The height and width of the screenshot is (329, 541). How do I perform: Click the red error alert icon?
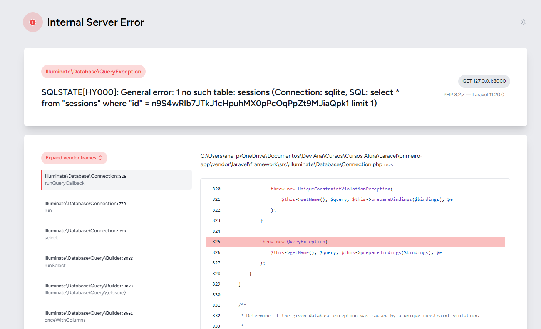click(33, 22)
